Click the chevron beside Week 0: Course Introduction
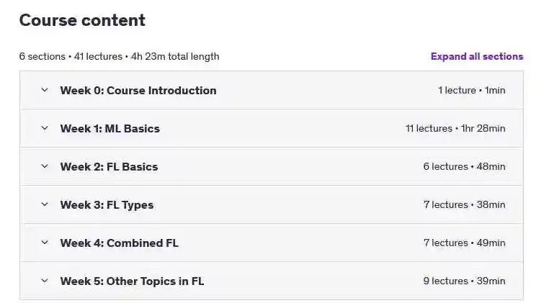This screenshot has width=544, height=303. coord(45,90)
